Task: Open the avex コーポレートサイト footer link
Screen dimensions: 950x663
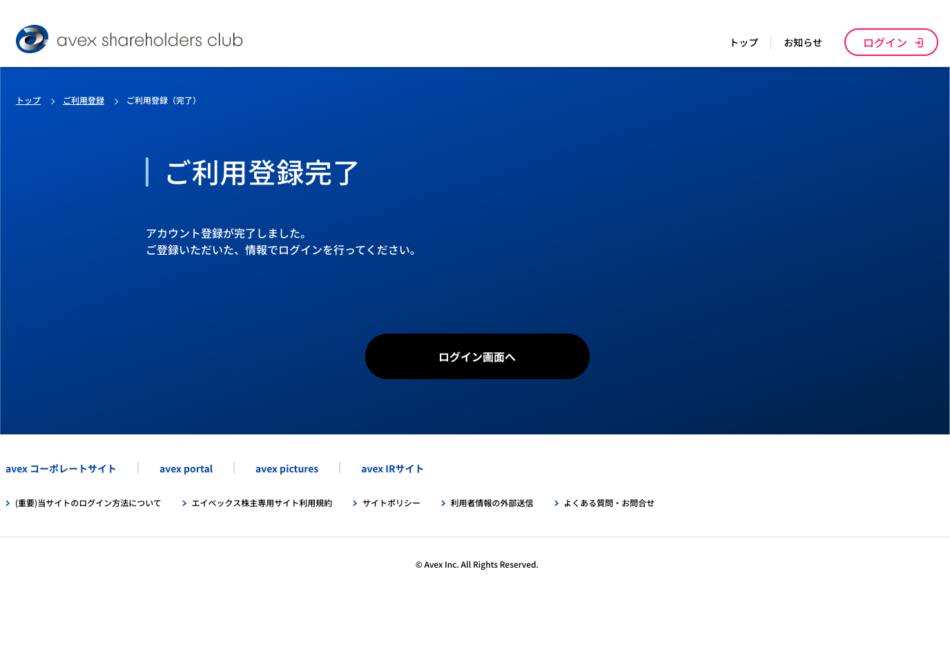Action: click(x=61, y=469)
